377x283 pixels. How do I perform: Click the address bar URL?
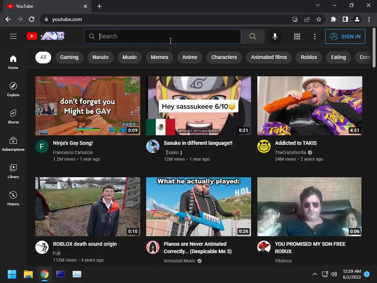(x=67, y=19)
